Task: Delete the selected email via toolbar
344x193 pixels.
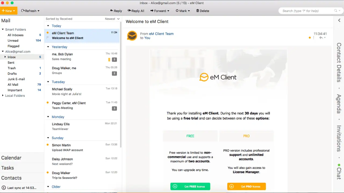Action: pyautogui.click(x=203, y=11)
